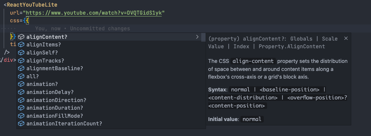Collapse suggestion details with the chevron arrow

point(197,37)
